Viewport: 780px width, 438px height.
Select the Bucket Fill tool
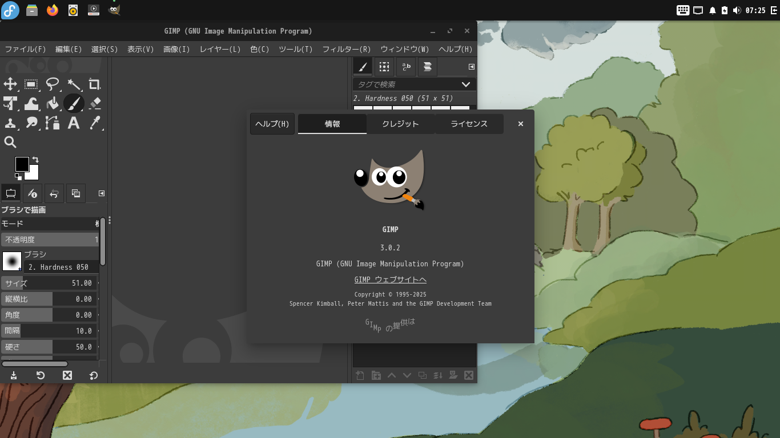tap(53, 104)
